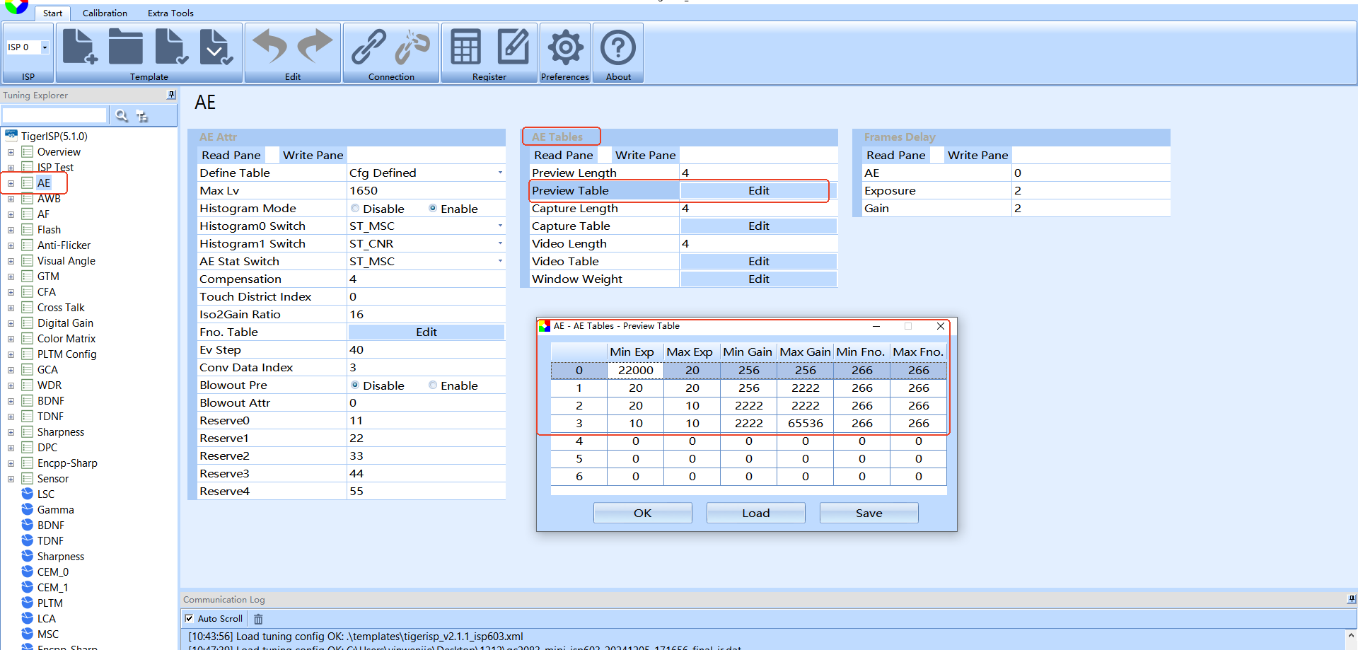Click the Tuning Explorer search magnifier icon
1358x650 pixels.
click(x=122, y=115)
